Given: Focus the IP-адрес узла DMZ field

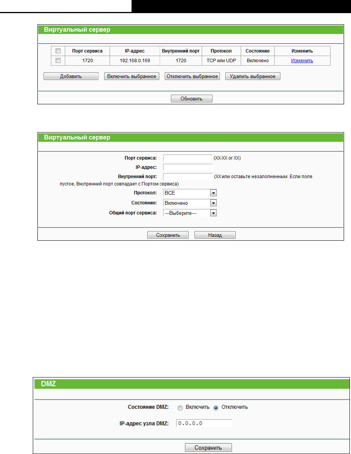Looking at the screenshot, I should [x=204, y=423].
